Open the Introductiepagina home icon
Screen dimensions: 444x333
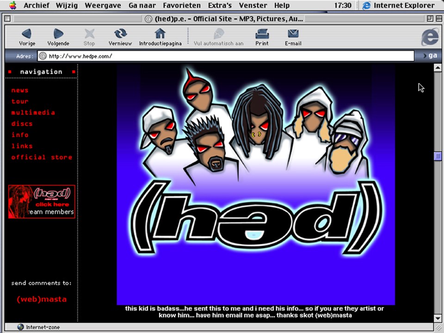pos(160,34)
